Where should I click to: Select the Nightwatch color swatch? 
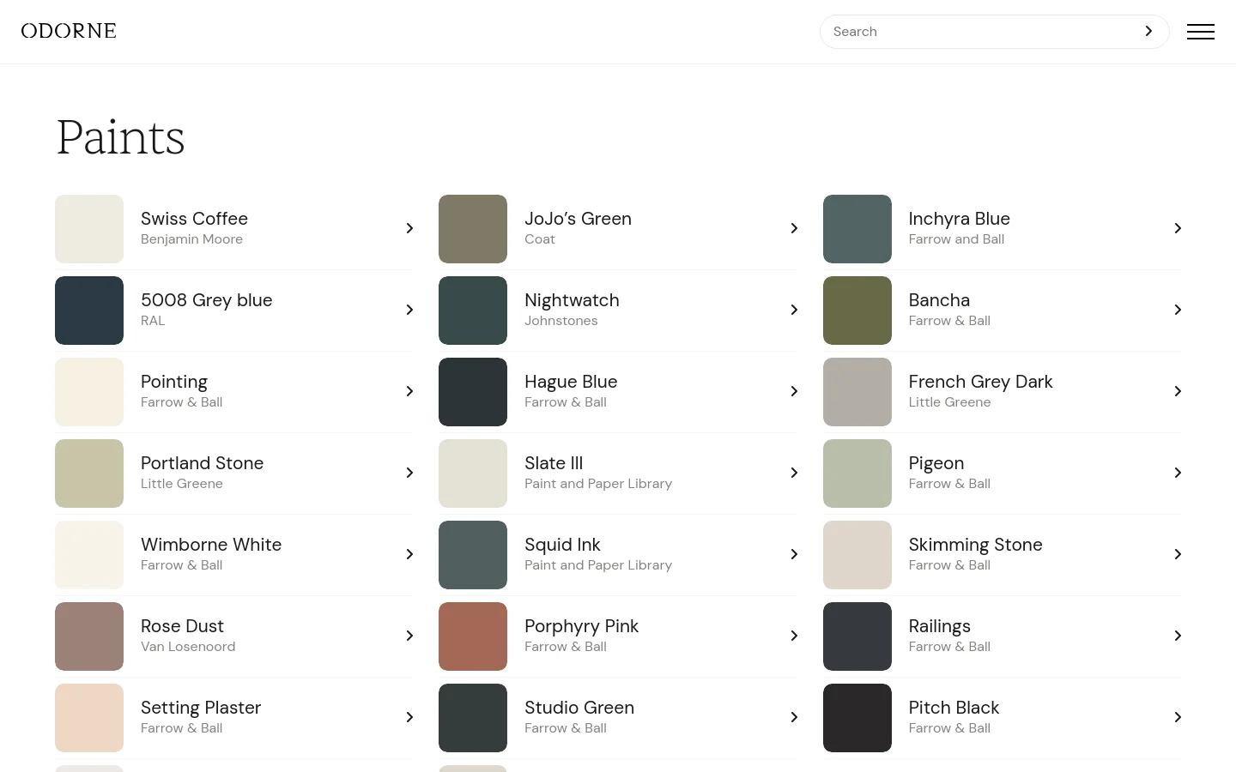473,311
